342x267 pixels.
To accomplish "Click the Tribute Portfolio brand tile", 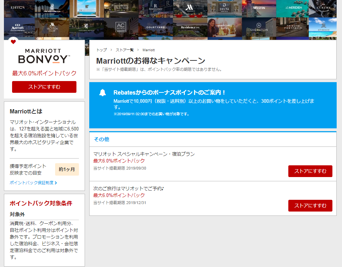I will click(293, 28).
